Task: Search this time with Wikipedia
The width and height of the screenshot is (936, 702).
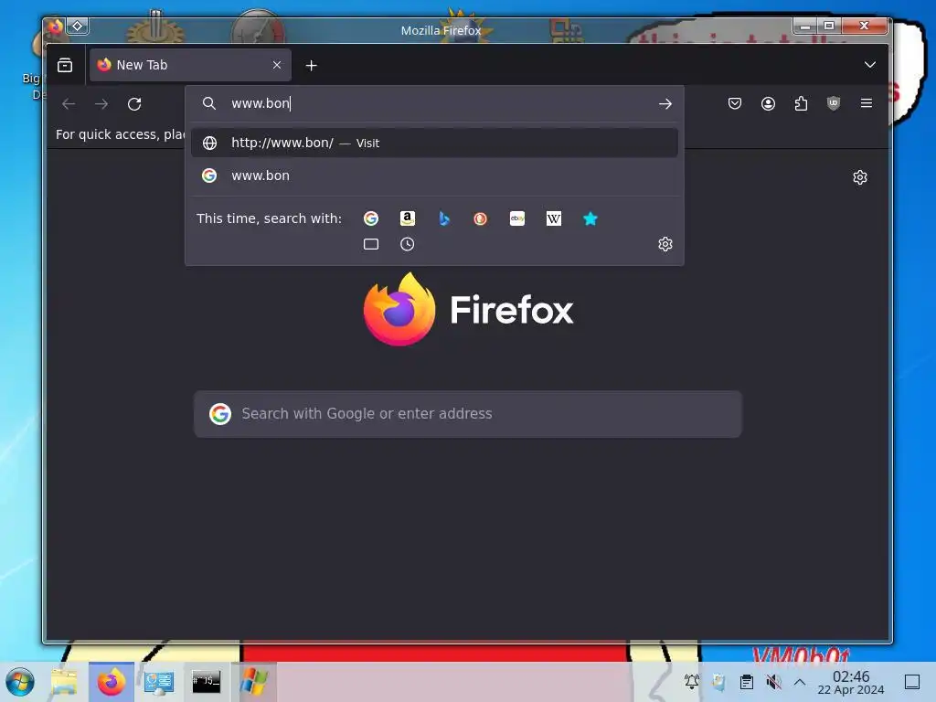Action: point(553,218)
